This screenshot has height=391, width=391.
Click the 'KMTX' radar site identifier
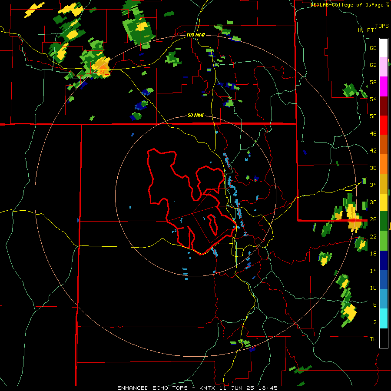click(207, 388)
